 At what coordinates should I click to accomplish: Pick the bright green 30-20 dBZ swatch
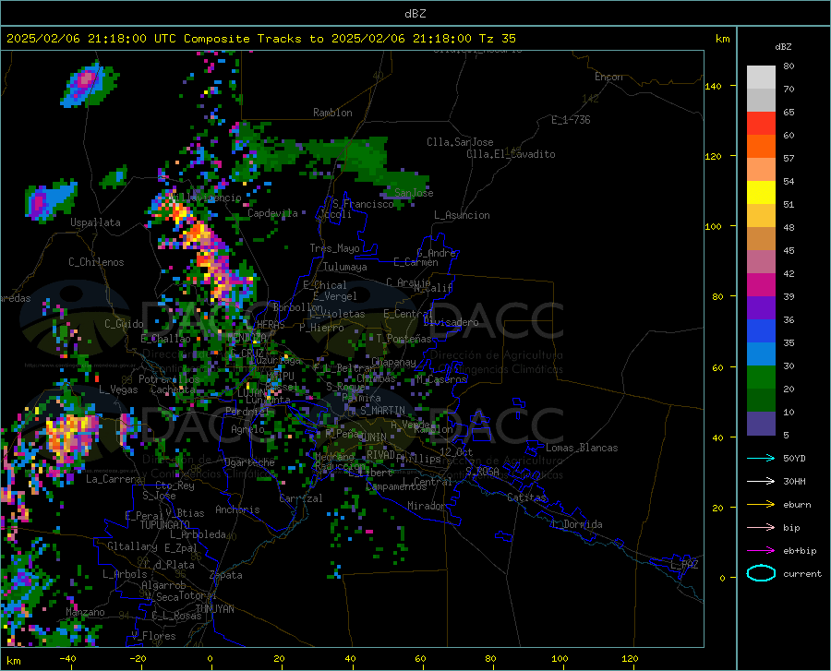click(x=761, y=377)
